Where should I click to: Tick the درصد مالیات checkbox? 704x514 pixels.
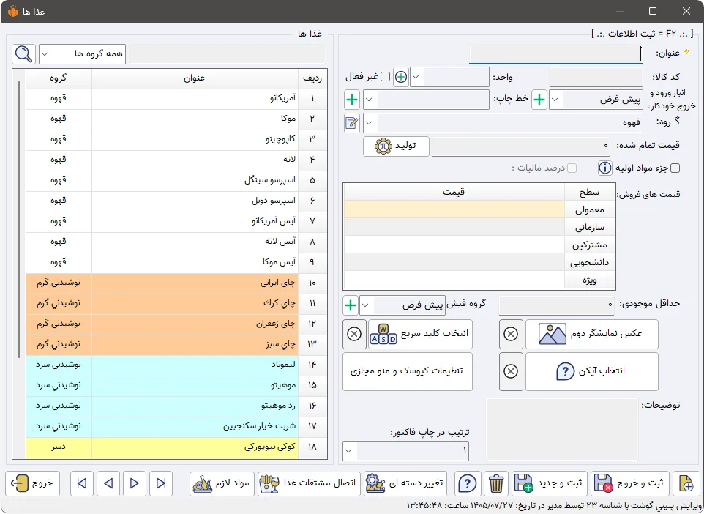click(572, 168)
